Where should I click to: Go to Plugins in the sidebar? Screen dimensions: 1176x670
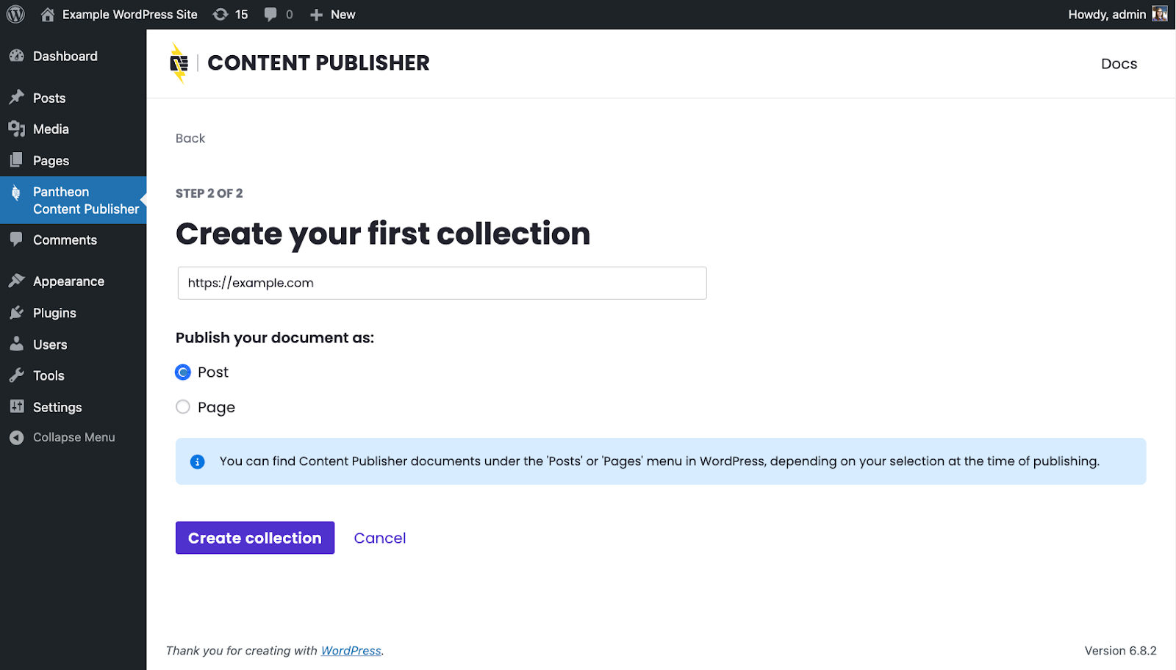[54, 313]
